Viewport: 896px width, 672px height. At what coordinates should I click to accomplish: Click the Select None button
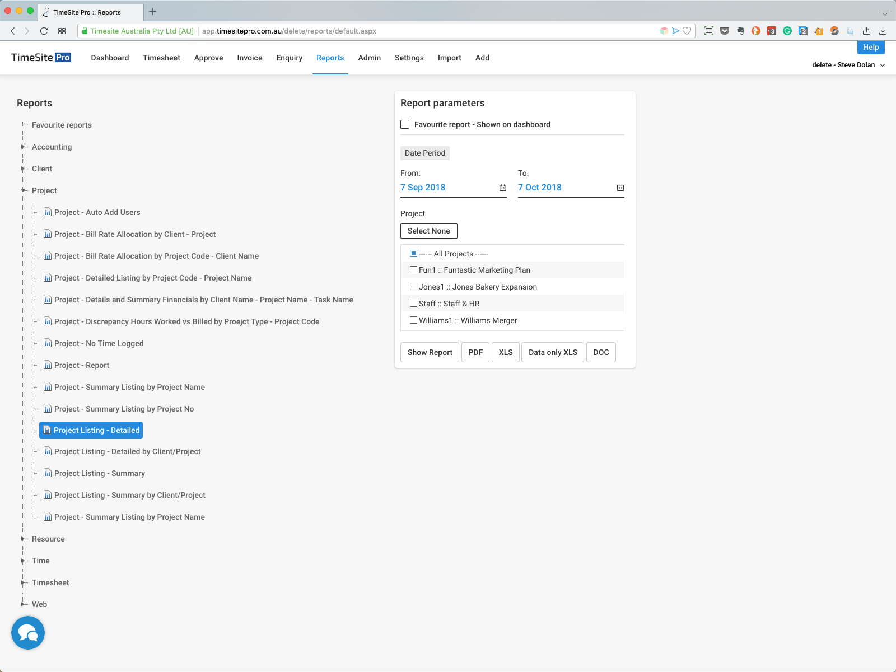(429, 231)
